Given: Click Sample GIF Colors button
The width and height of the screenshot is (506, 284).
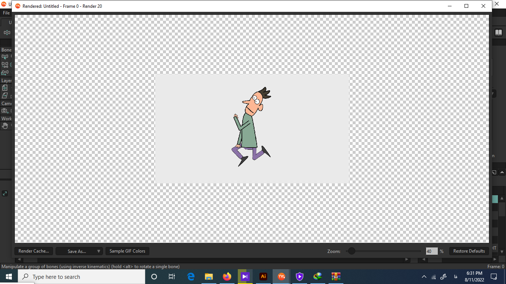Looking at the screenshot, I should tap(127, 251).
